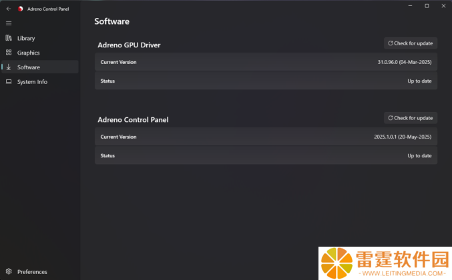
Task: Click the Graphics grid icon
Action: [x=9, y=53]
